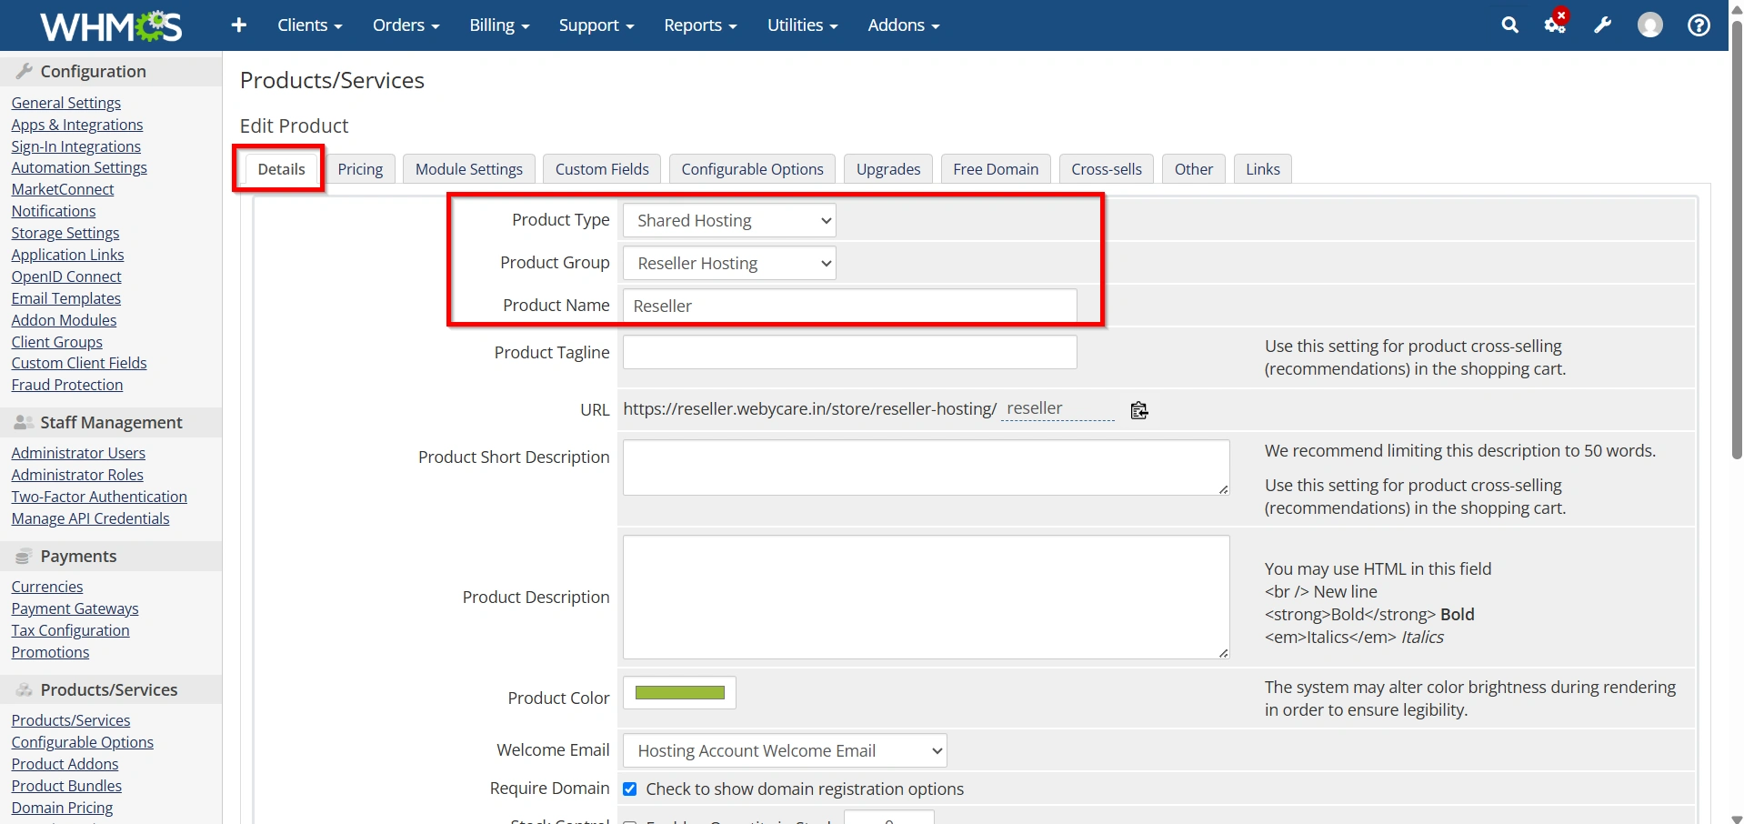Open the user account avatar menu

pyautogui.click(x=1650, y=25)
